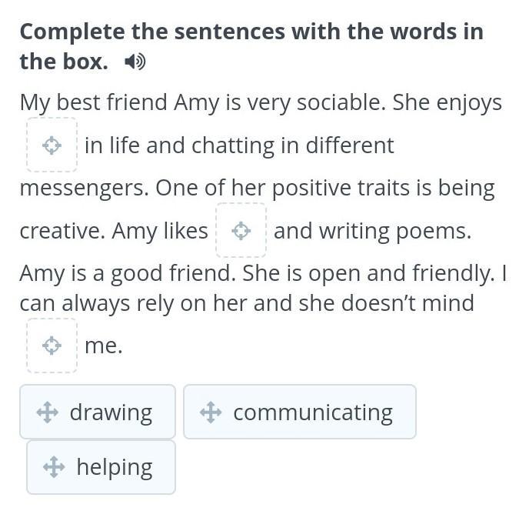Click the move arrows icon on "communicating"

tap(211, 412)
